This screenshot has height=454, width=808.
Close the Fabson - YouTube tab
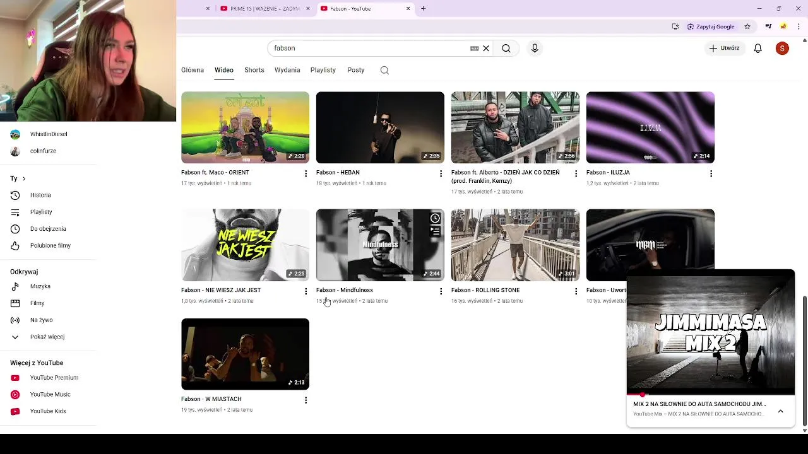point(408,8)
